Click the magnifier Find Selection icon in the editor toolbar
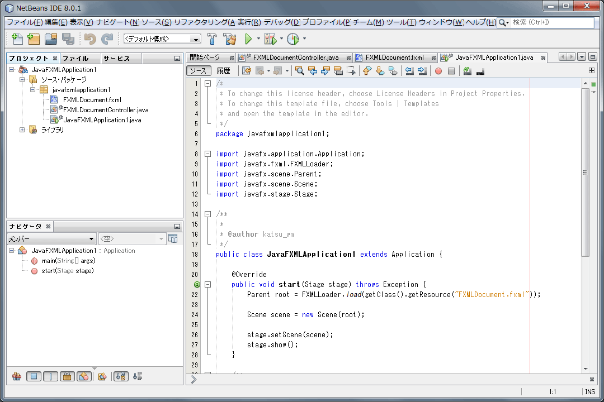 click(299, 71)
